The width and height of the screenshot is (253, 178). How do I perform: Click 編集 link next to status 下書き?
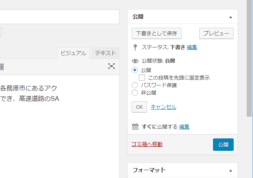coord(192,47)
